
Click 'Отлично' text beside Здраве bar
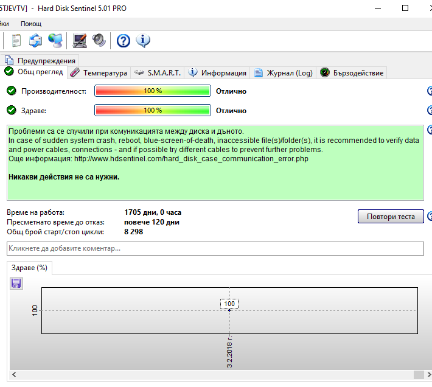pos(231,111)
